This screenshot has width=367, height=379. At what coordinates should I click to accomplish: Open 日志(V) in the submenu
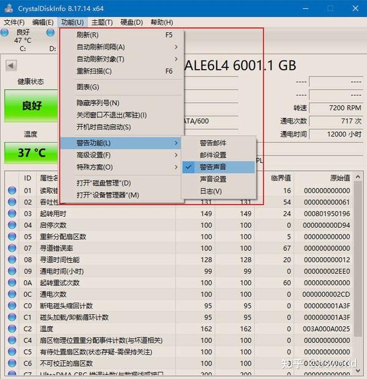click(x=218, y=191)
